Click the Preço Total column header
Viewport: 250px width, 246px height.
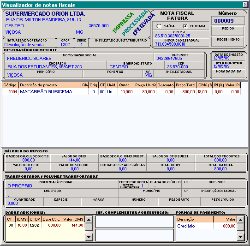tap(185, 85)
